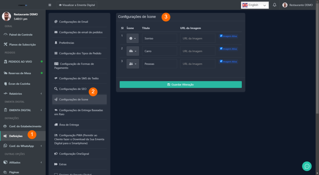Click Visualizar a Ementa Digital button

coord(77,5)
